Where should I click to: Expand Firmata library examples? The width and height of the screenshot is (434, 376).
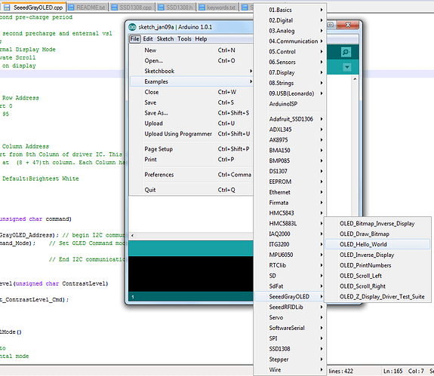[x=290, y=203]
